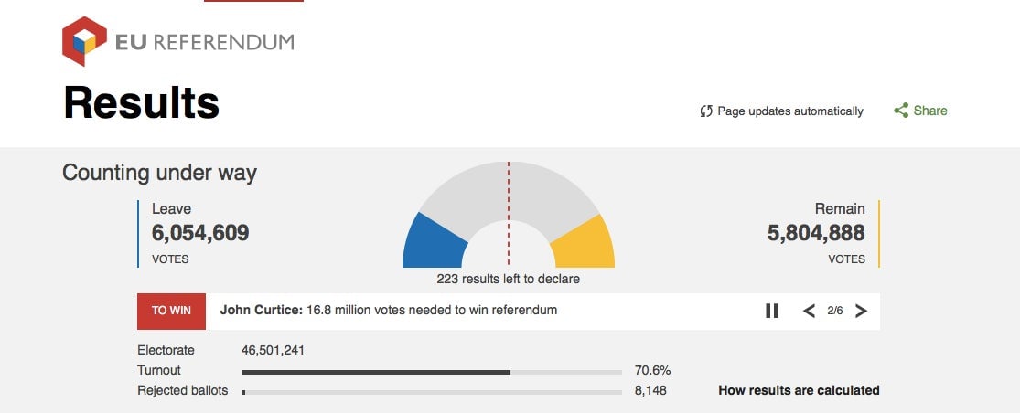Click the red TO WIN label
Image resolution: width=1020 pixels, height=413 pixels.
pos(172,311)
